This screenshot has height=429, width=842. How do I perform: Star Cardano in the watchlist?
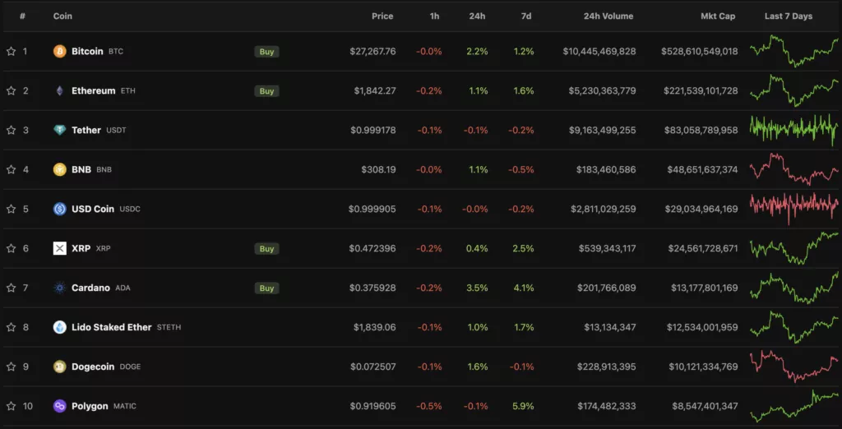pyautogui.click(x=11, y=288)
